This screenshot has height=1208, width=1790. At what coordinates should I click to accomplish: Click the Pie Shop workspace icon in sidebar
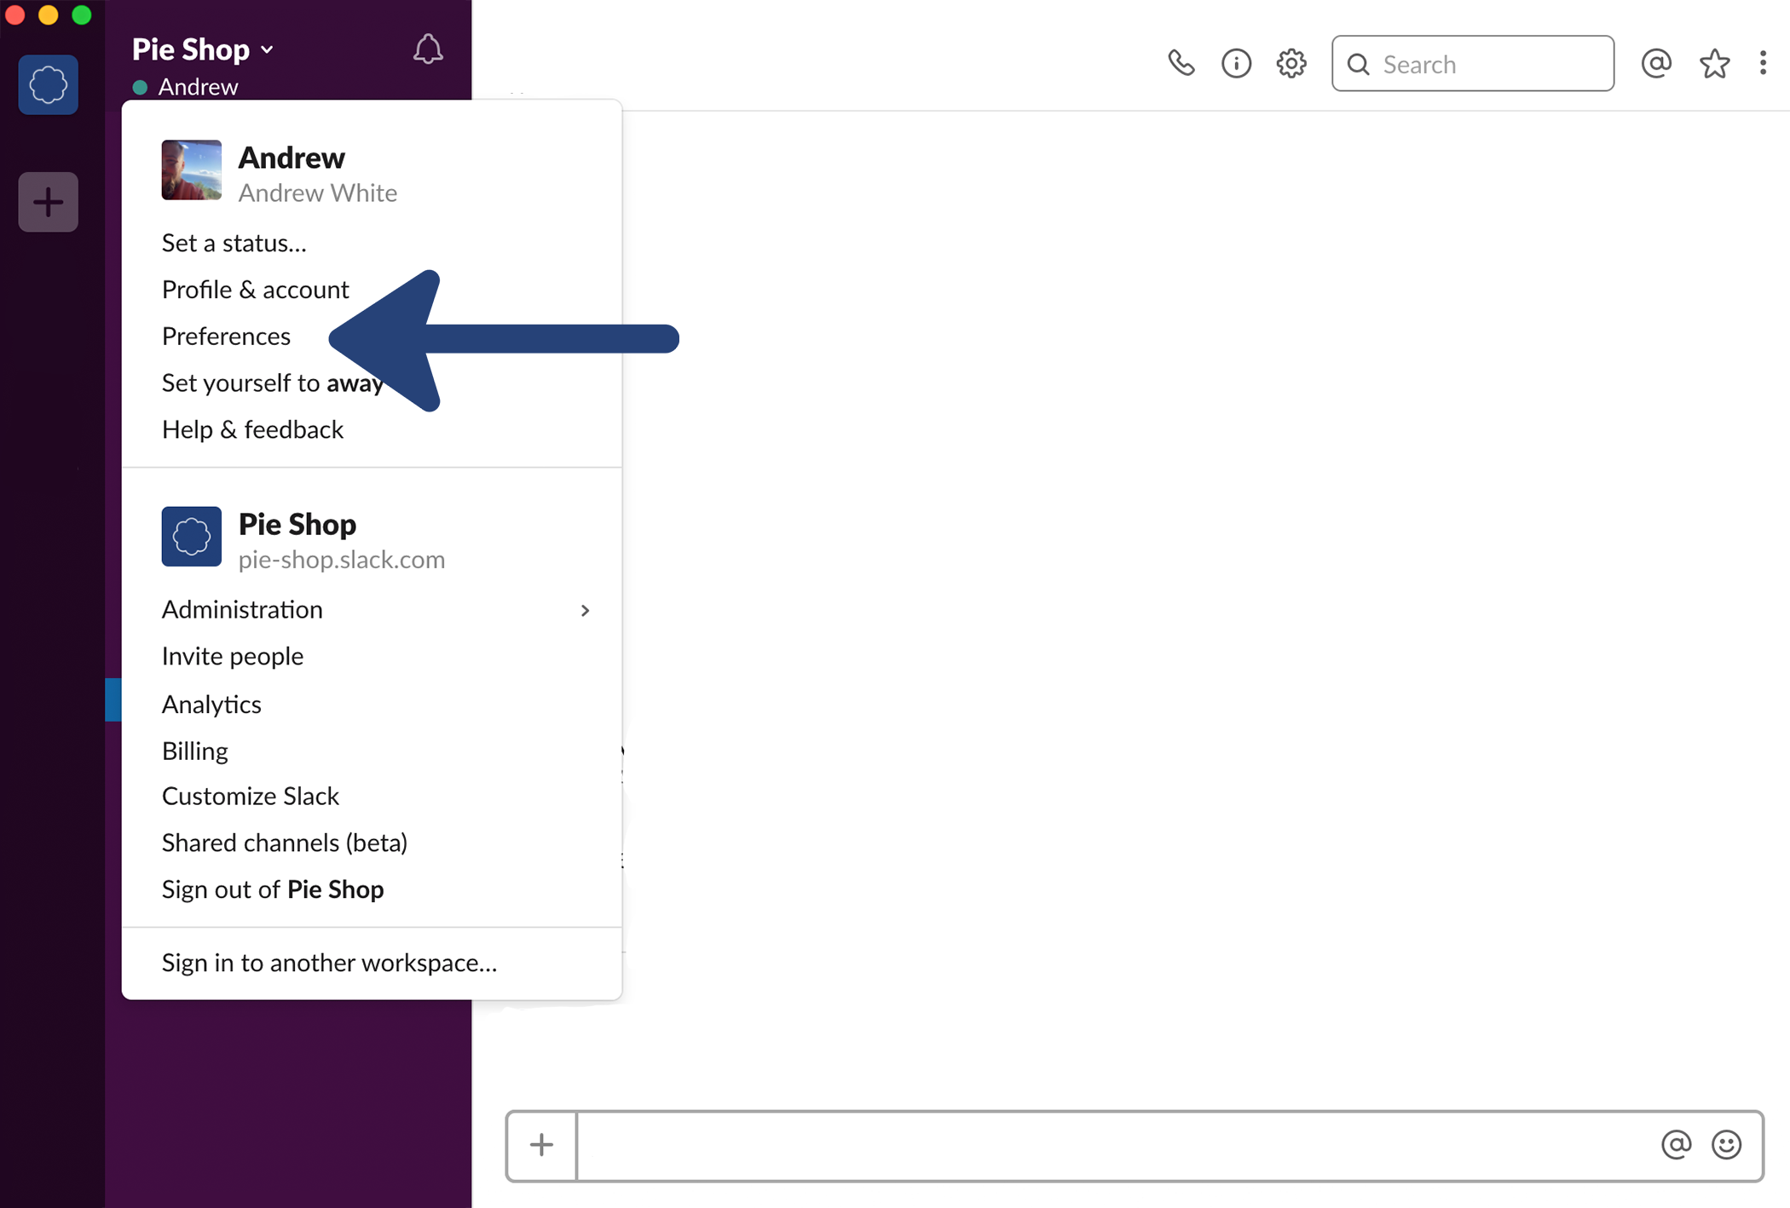49,84
